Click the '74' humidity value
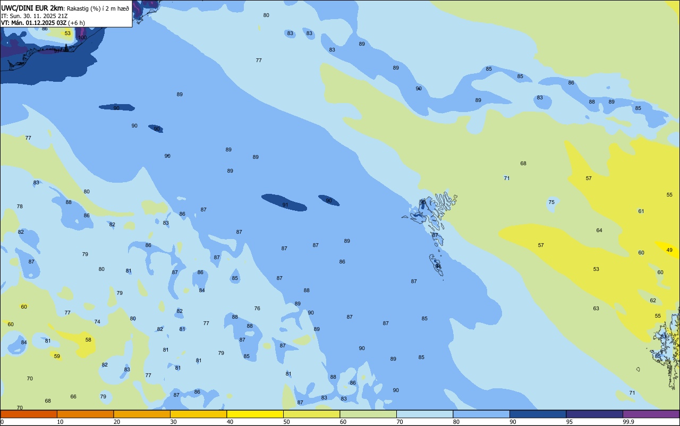680x426 pixels. (x=97, y=322)
